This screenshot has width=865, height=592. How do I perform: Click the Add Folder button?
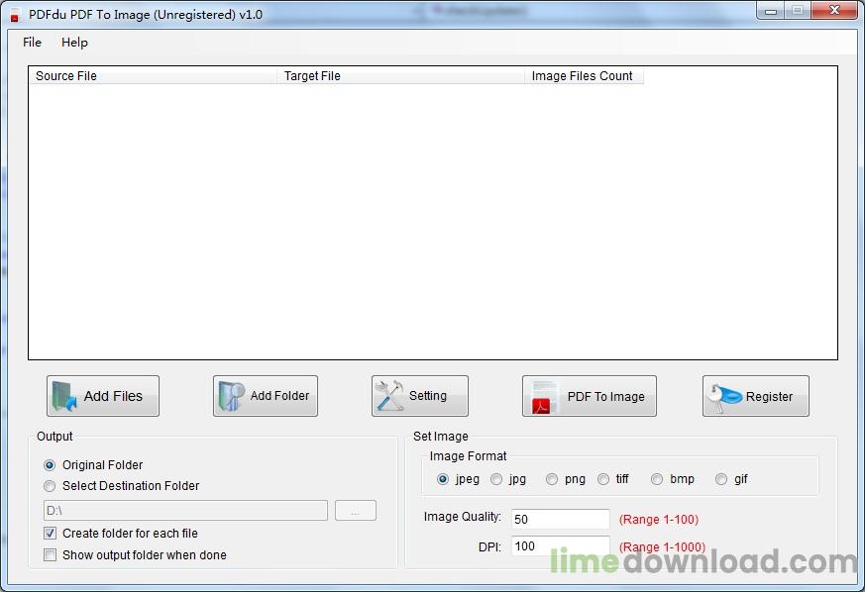(x=266, y=396)
